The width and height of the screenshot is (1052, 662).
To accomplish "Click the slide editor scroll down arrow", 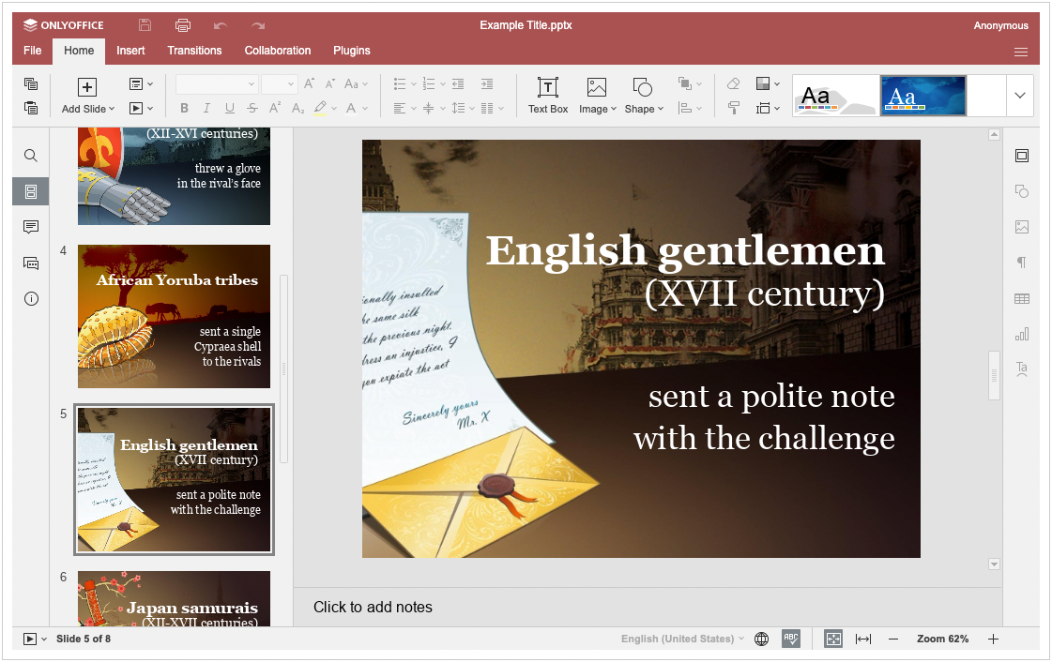I will point(995,564).
